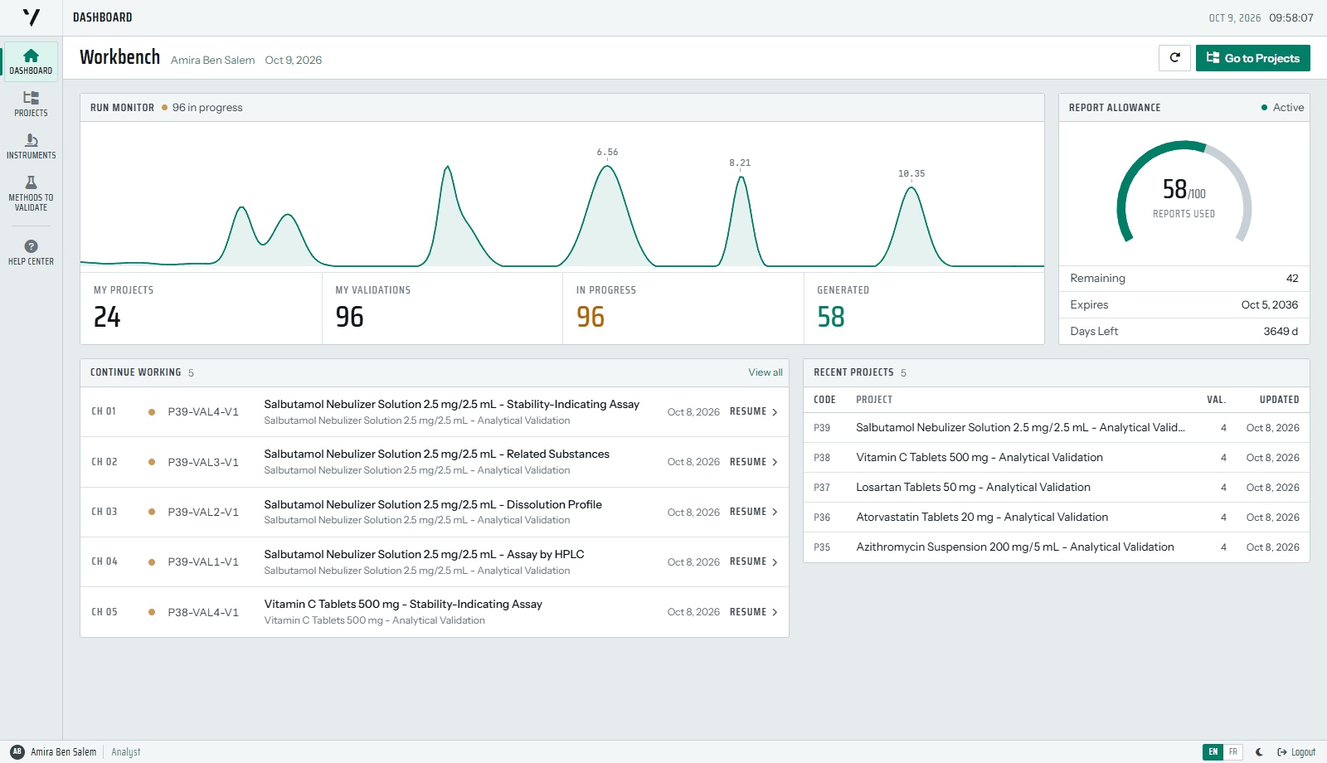The image size is (1327, 763).
Task: Open Methods to Validate flask icon
Action: 31,182
